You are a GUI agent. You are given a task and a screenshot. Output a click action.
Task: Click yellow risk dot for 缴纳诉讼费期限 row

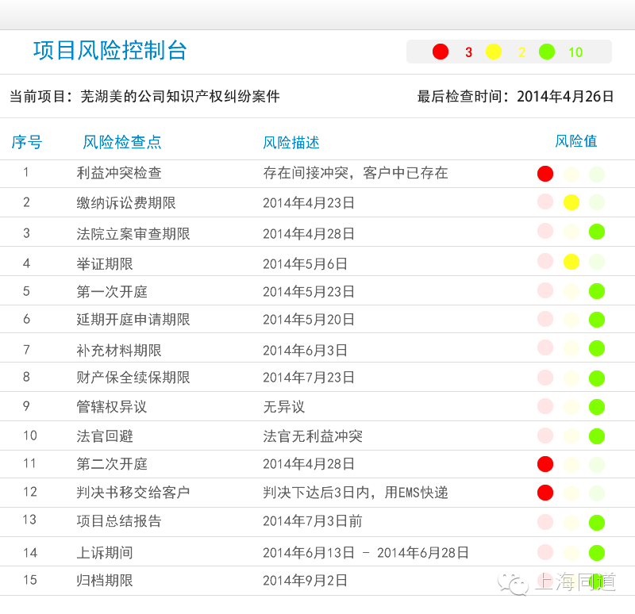571,202
